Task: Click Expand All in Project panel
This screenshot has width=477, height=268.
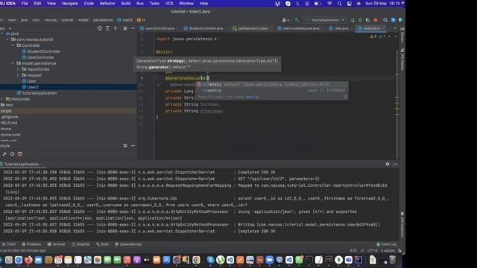Action: tap(107, 28)
